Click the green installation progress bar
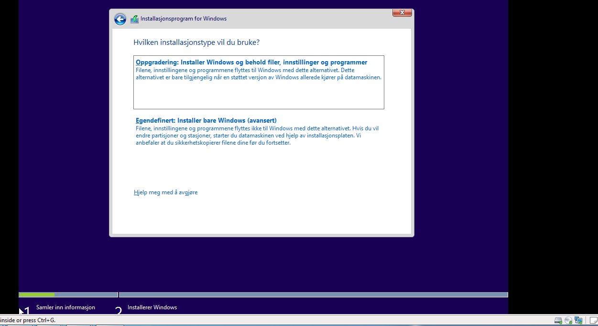The height and width of the screenshot is (326, 598). click(36, 294)
